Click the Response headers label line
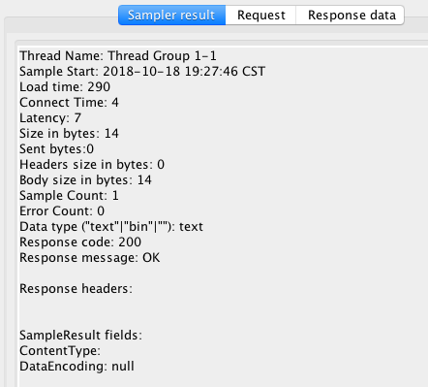This screenshot has height=387, width=428. [76, 289]
